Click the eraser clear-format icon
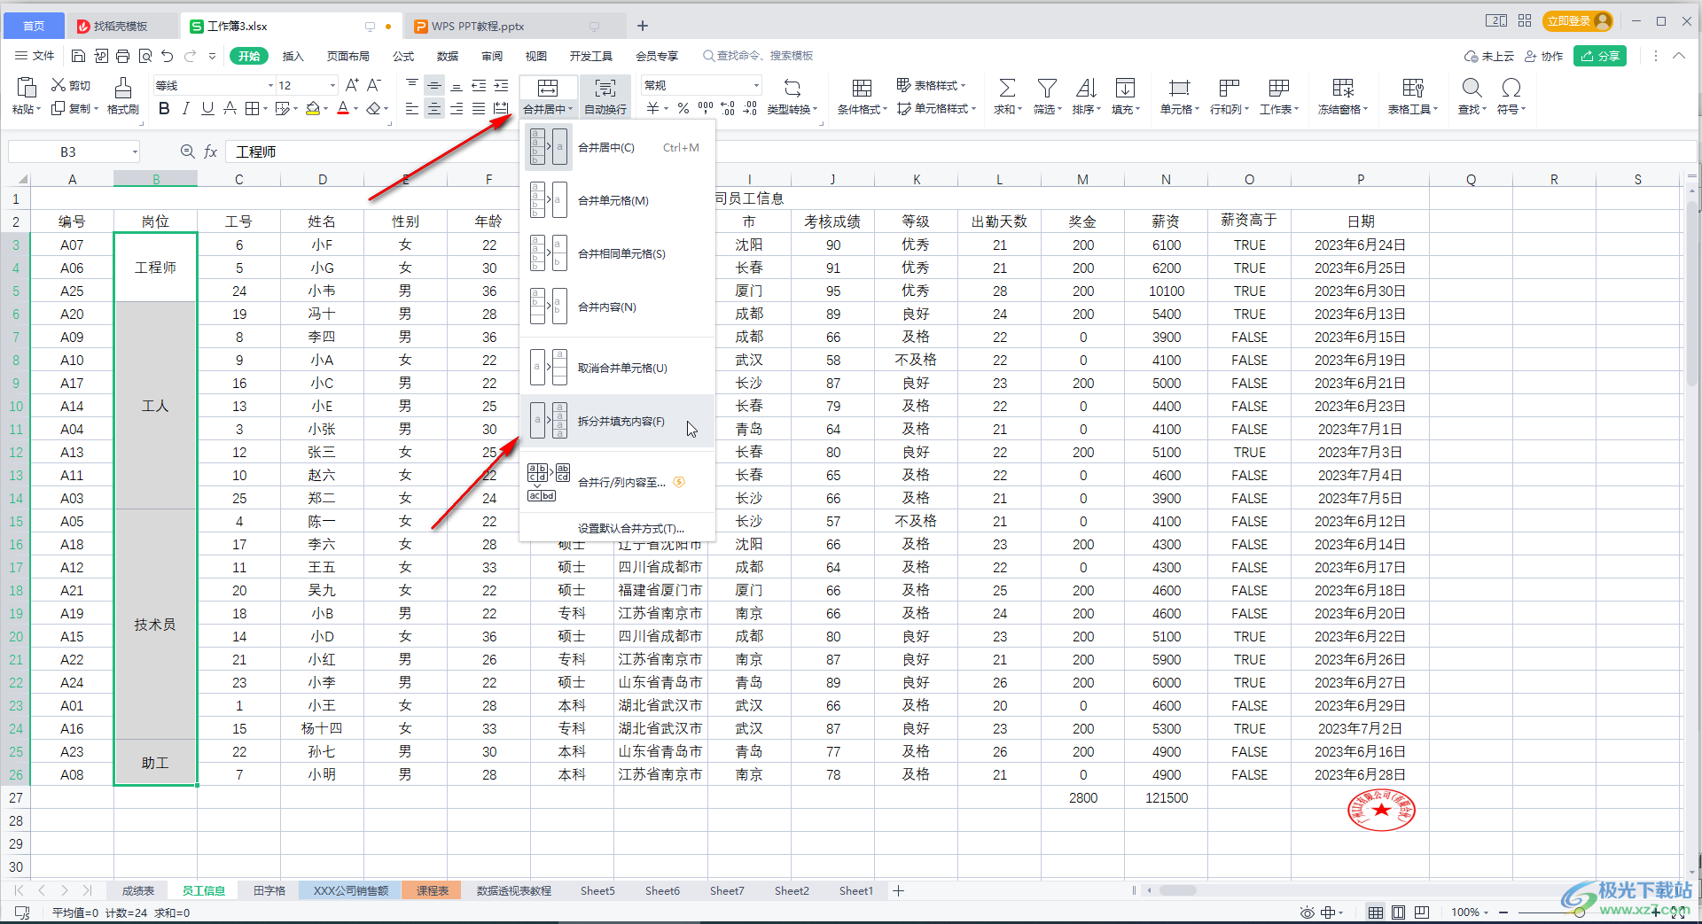Image resolution: width=1702 pixels, height=924 pixels. coord(373,108)
